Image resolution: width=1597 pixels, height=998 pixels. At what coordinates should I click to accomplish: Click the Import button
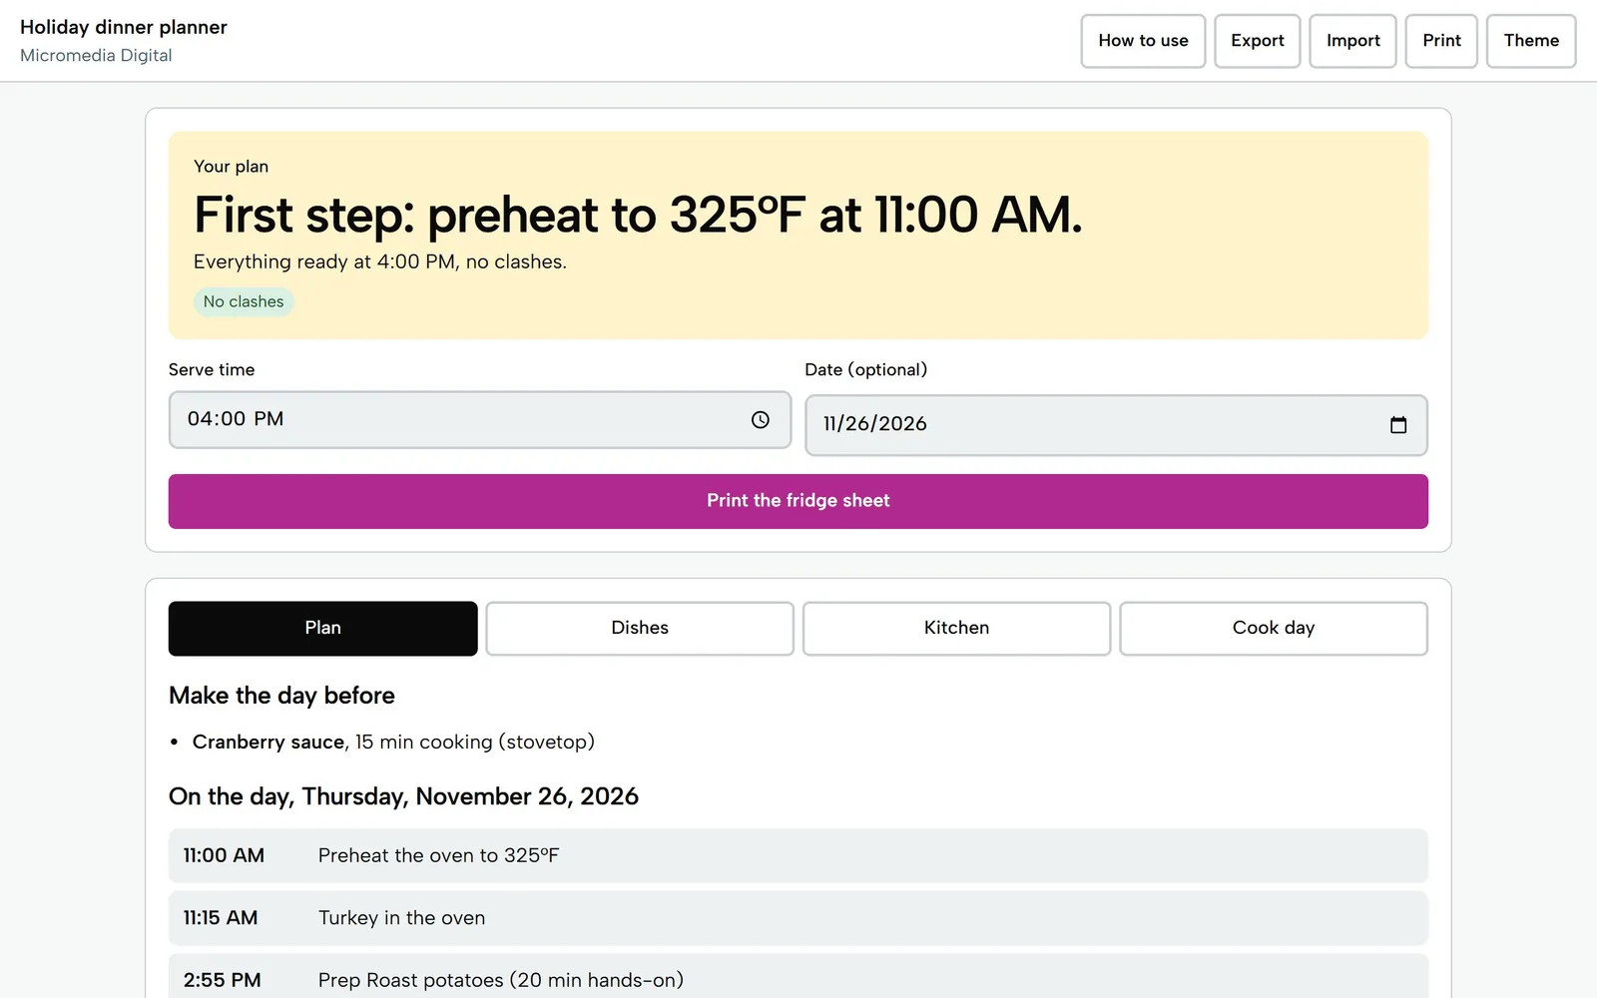(1352, 41)
